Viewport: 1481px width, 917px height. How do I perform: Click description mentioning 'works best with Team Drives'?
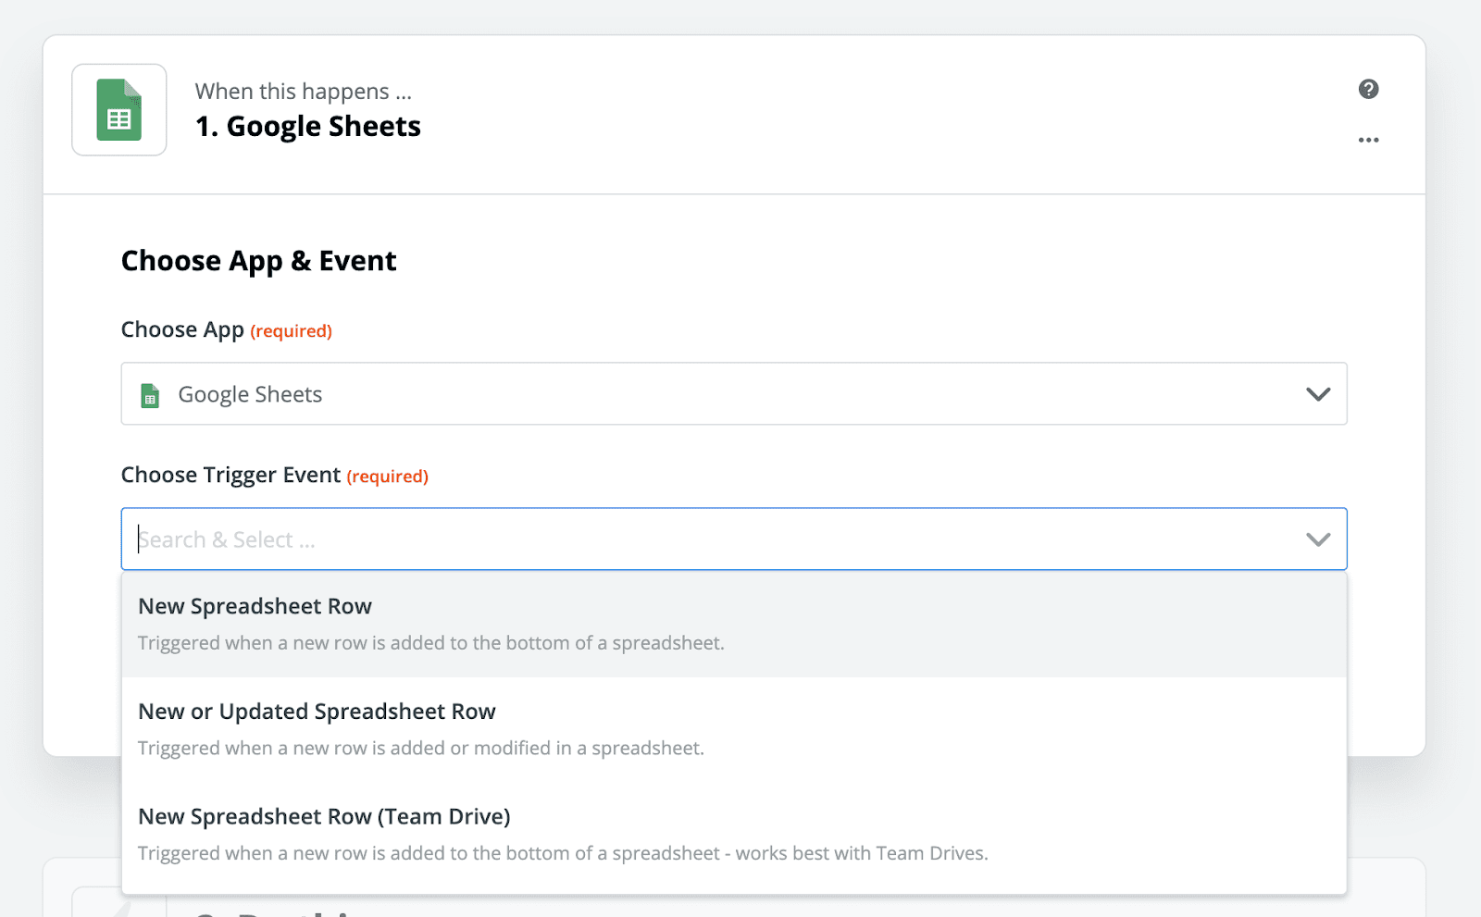[563, 853]
